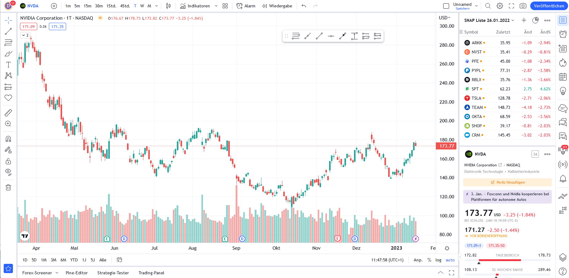
Task: Toggle the percent scale
Action: pos(429,260)
